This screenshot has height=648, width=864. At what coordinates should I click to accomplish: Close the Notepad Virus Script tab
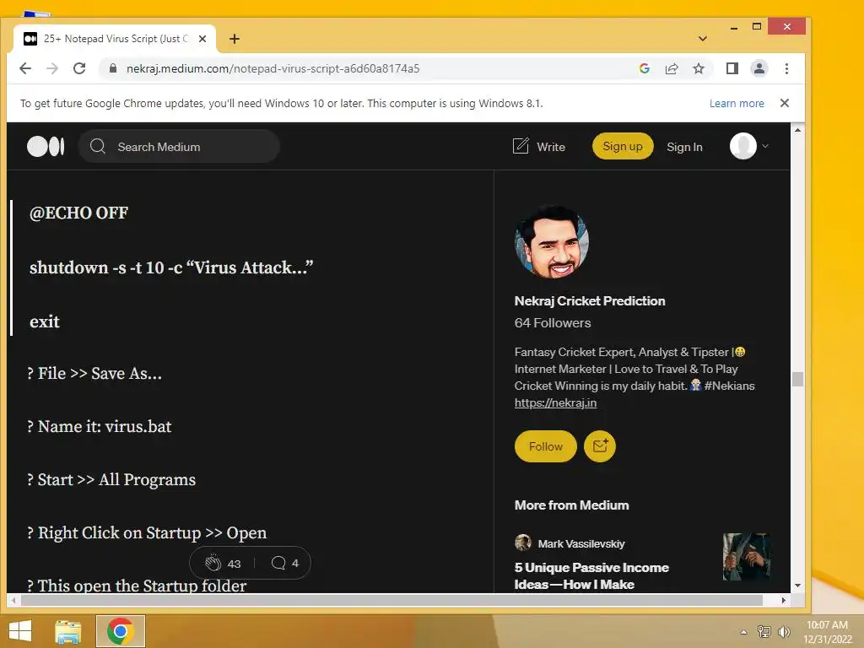pyautogui.click(x=202, y=39)
